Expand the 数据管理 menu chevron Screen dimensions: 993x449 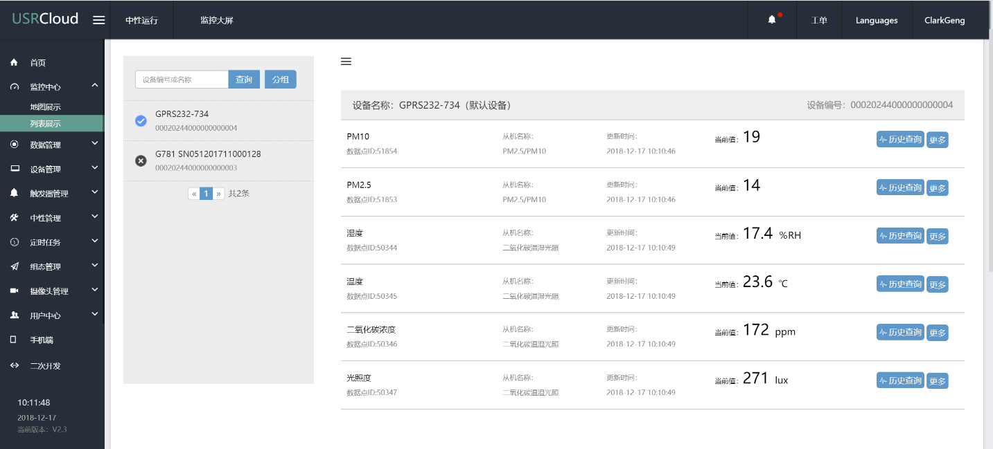coord(95,144)
